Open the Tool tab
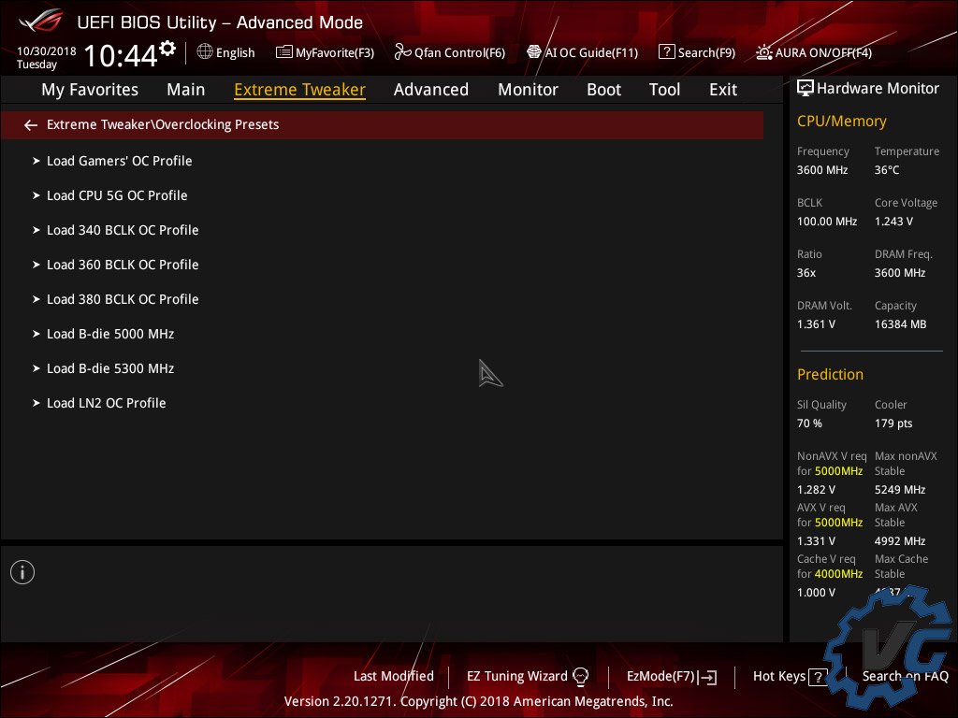 click(x=665, y=90)
